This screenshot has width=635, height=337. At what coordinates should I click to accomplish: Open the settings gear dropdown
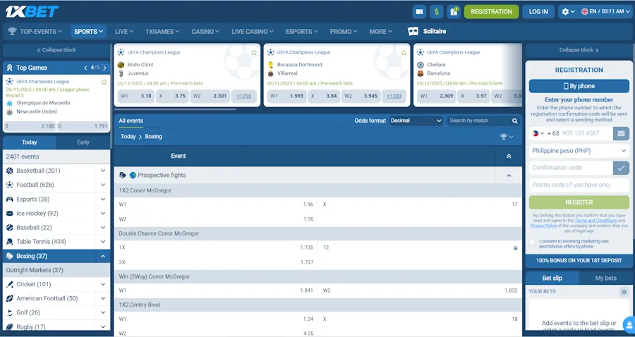(x=568, y=12)
